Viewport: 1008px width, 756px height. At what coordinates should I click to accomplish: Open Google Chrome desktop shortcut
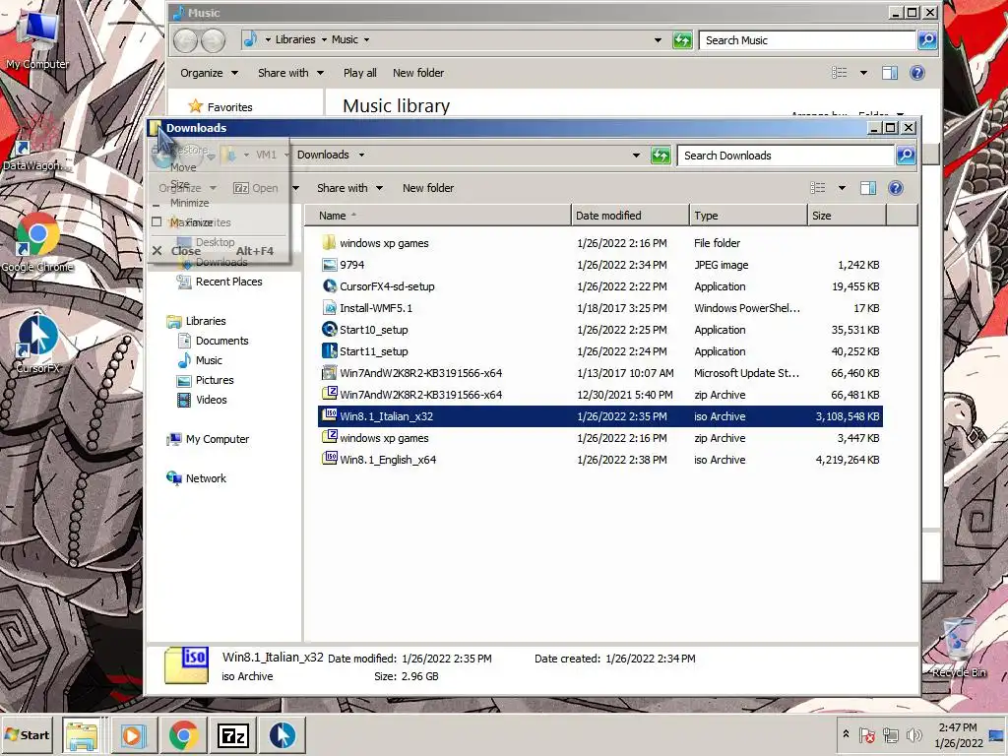point(37,243)
